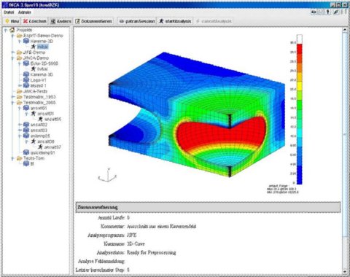Collapse the JINCA-Demo folder
The image size is (350, 277).
(12, 58)
